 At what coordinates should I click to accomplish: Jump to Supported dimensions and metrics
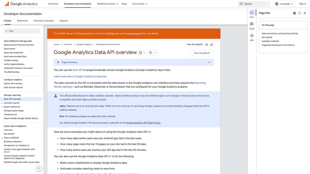point(278,45)
